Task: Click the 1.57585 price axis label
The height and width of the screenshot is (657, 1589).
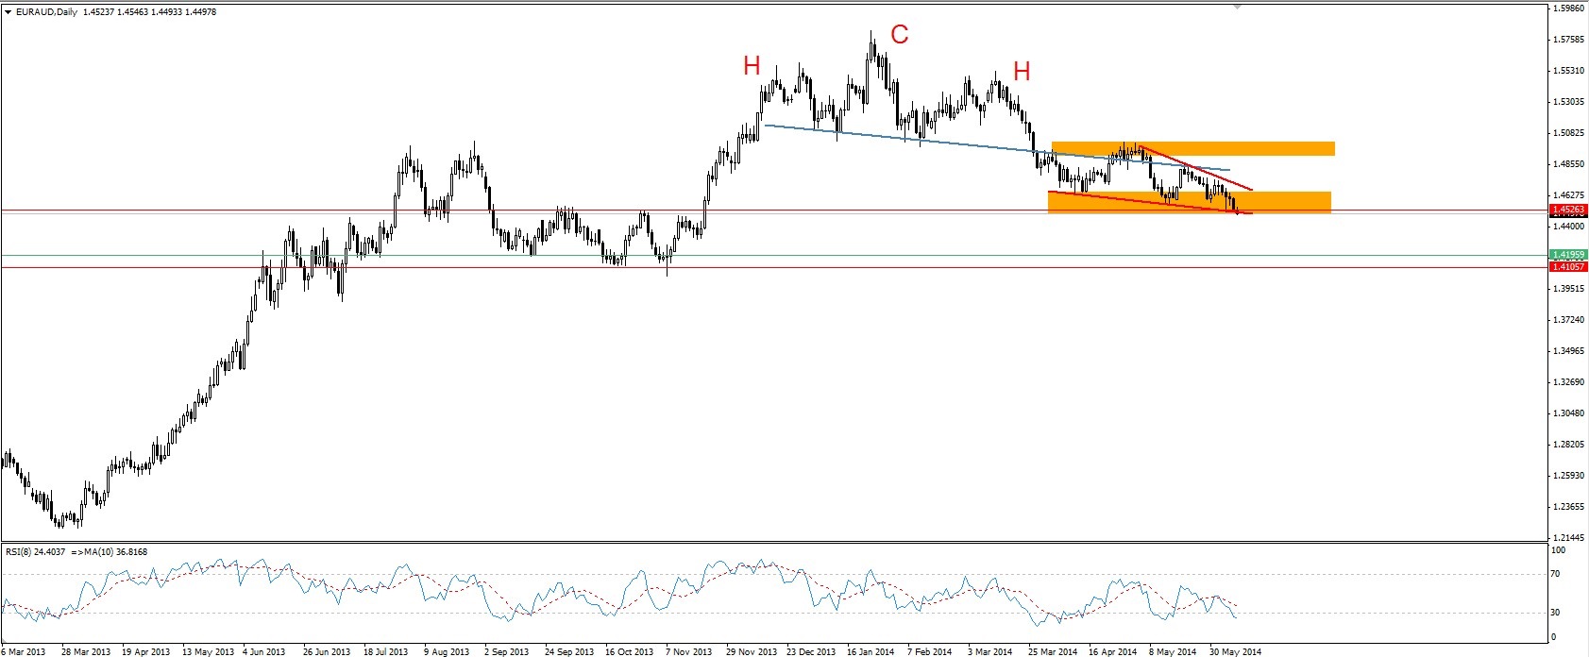Action: point(1569,40)
